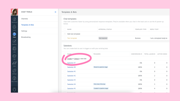This screenshot has height=101, width=180.
Task: Select all chat templates via header checkbox
Action: 65,29
